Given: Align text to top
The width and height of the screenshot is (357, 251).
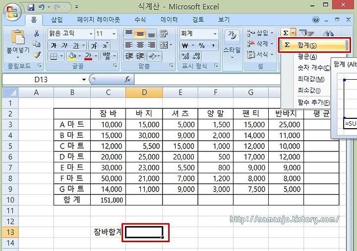Looking at the screenshot, I should tap(129, 34).
